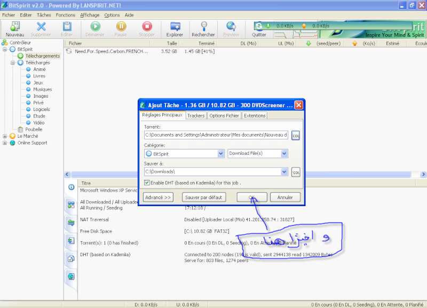
Task: Open the Explorer toolbar icon
Action: (175, 27)
